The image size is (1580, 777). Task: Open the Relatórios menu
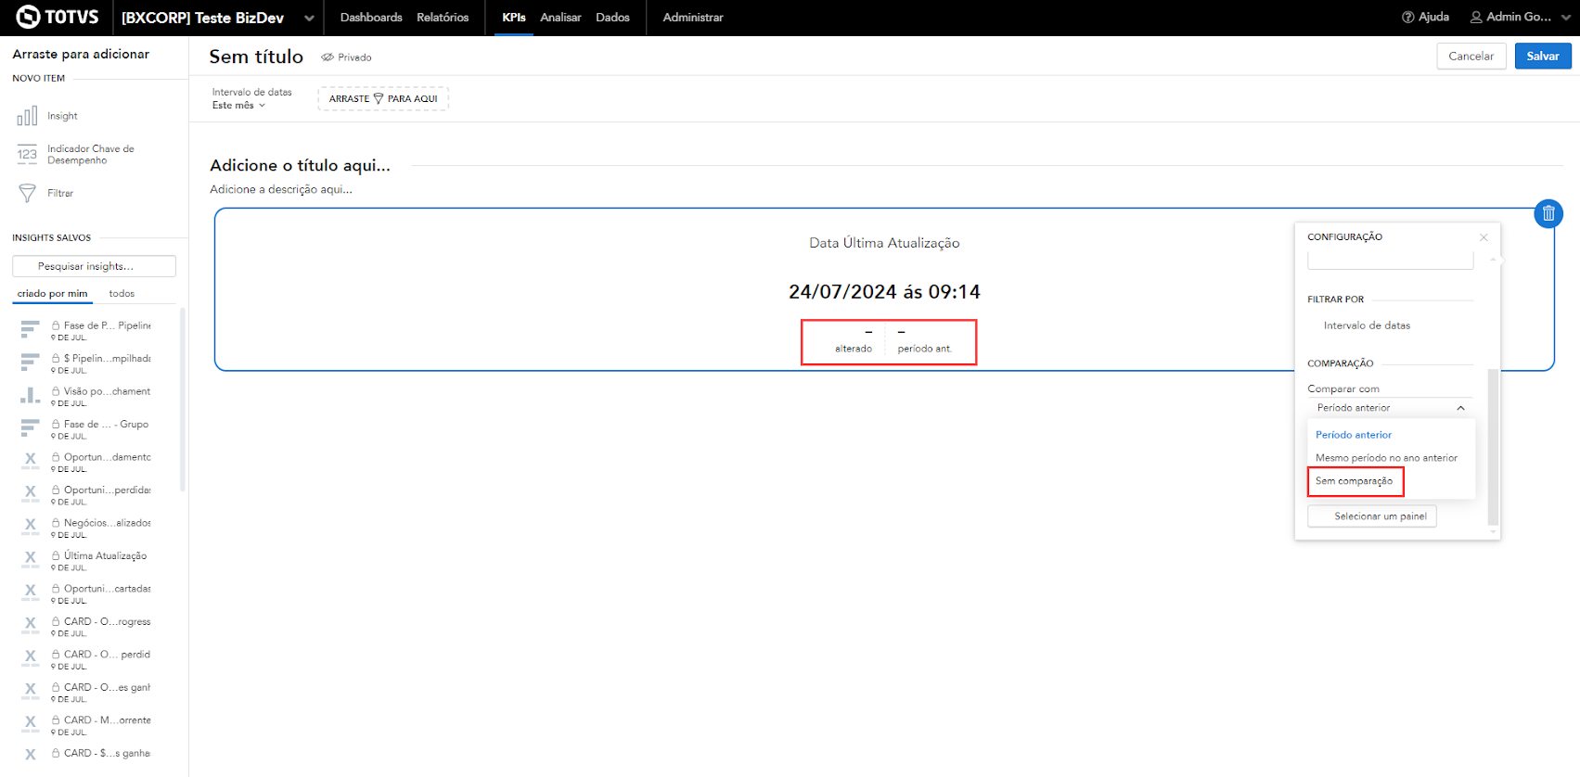(443, 18)
